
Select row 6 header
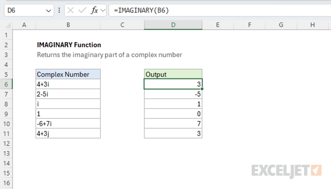tap(6, 84)
